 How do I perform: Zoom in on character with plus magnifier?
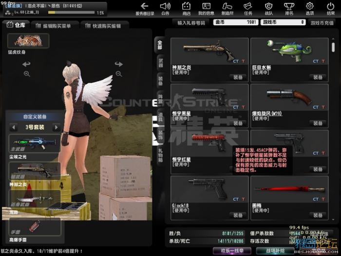pos(27,74)
